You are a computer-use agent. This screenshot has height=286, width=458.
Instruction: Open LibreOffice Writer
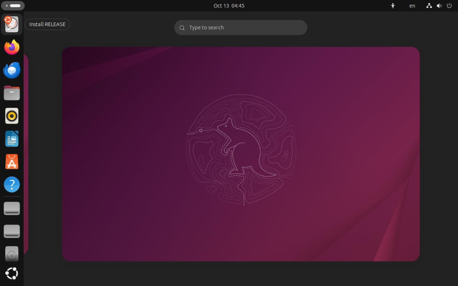[12, 139]
